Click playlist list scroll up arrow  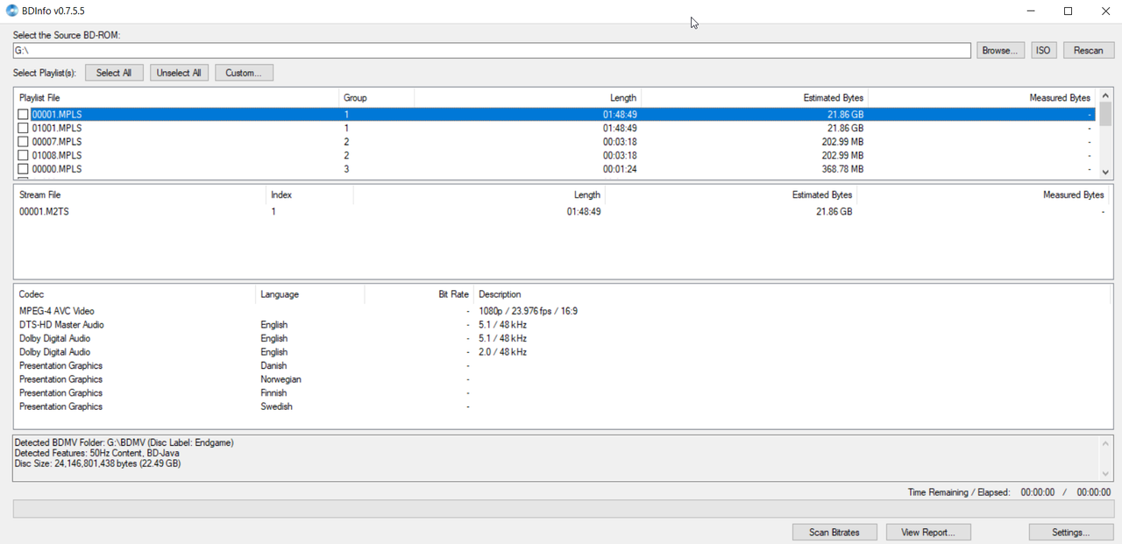tap(1105, 95)
